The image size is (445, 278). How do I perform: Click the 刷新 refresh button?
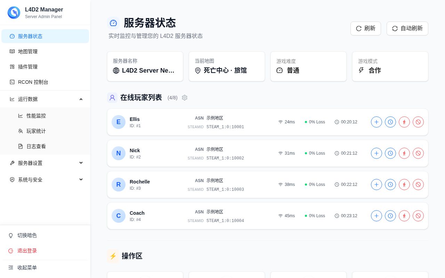coord(366,28)
